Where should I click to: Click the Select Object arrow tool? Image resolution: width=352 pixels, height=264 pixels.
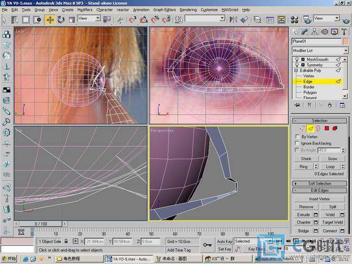point(4,19)
